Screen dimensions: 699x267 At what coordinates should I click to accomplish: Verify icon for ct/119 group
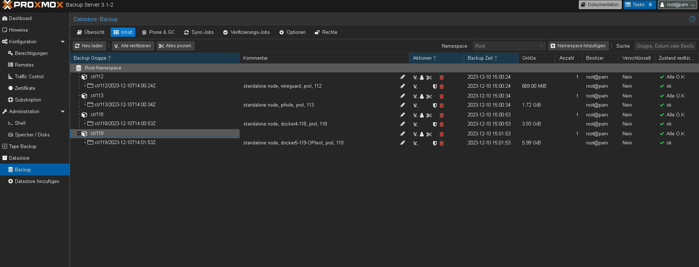415,134
